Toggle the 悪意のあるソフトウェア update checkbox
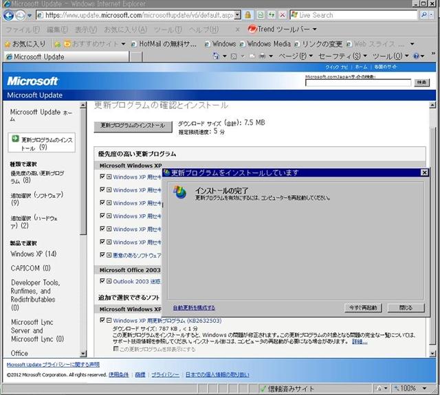Image resolution: width=440 pixels, height=395 pixels. (102, 255)
